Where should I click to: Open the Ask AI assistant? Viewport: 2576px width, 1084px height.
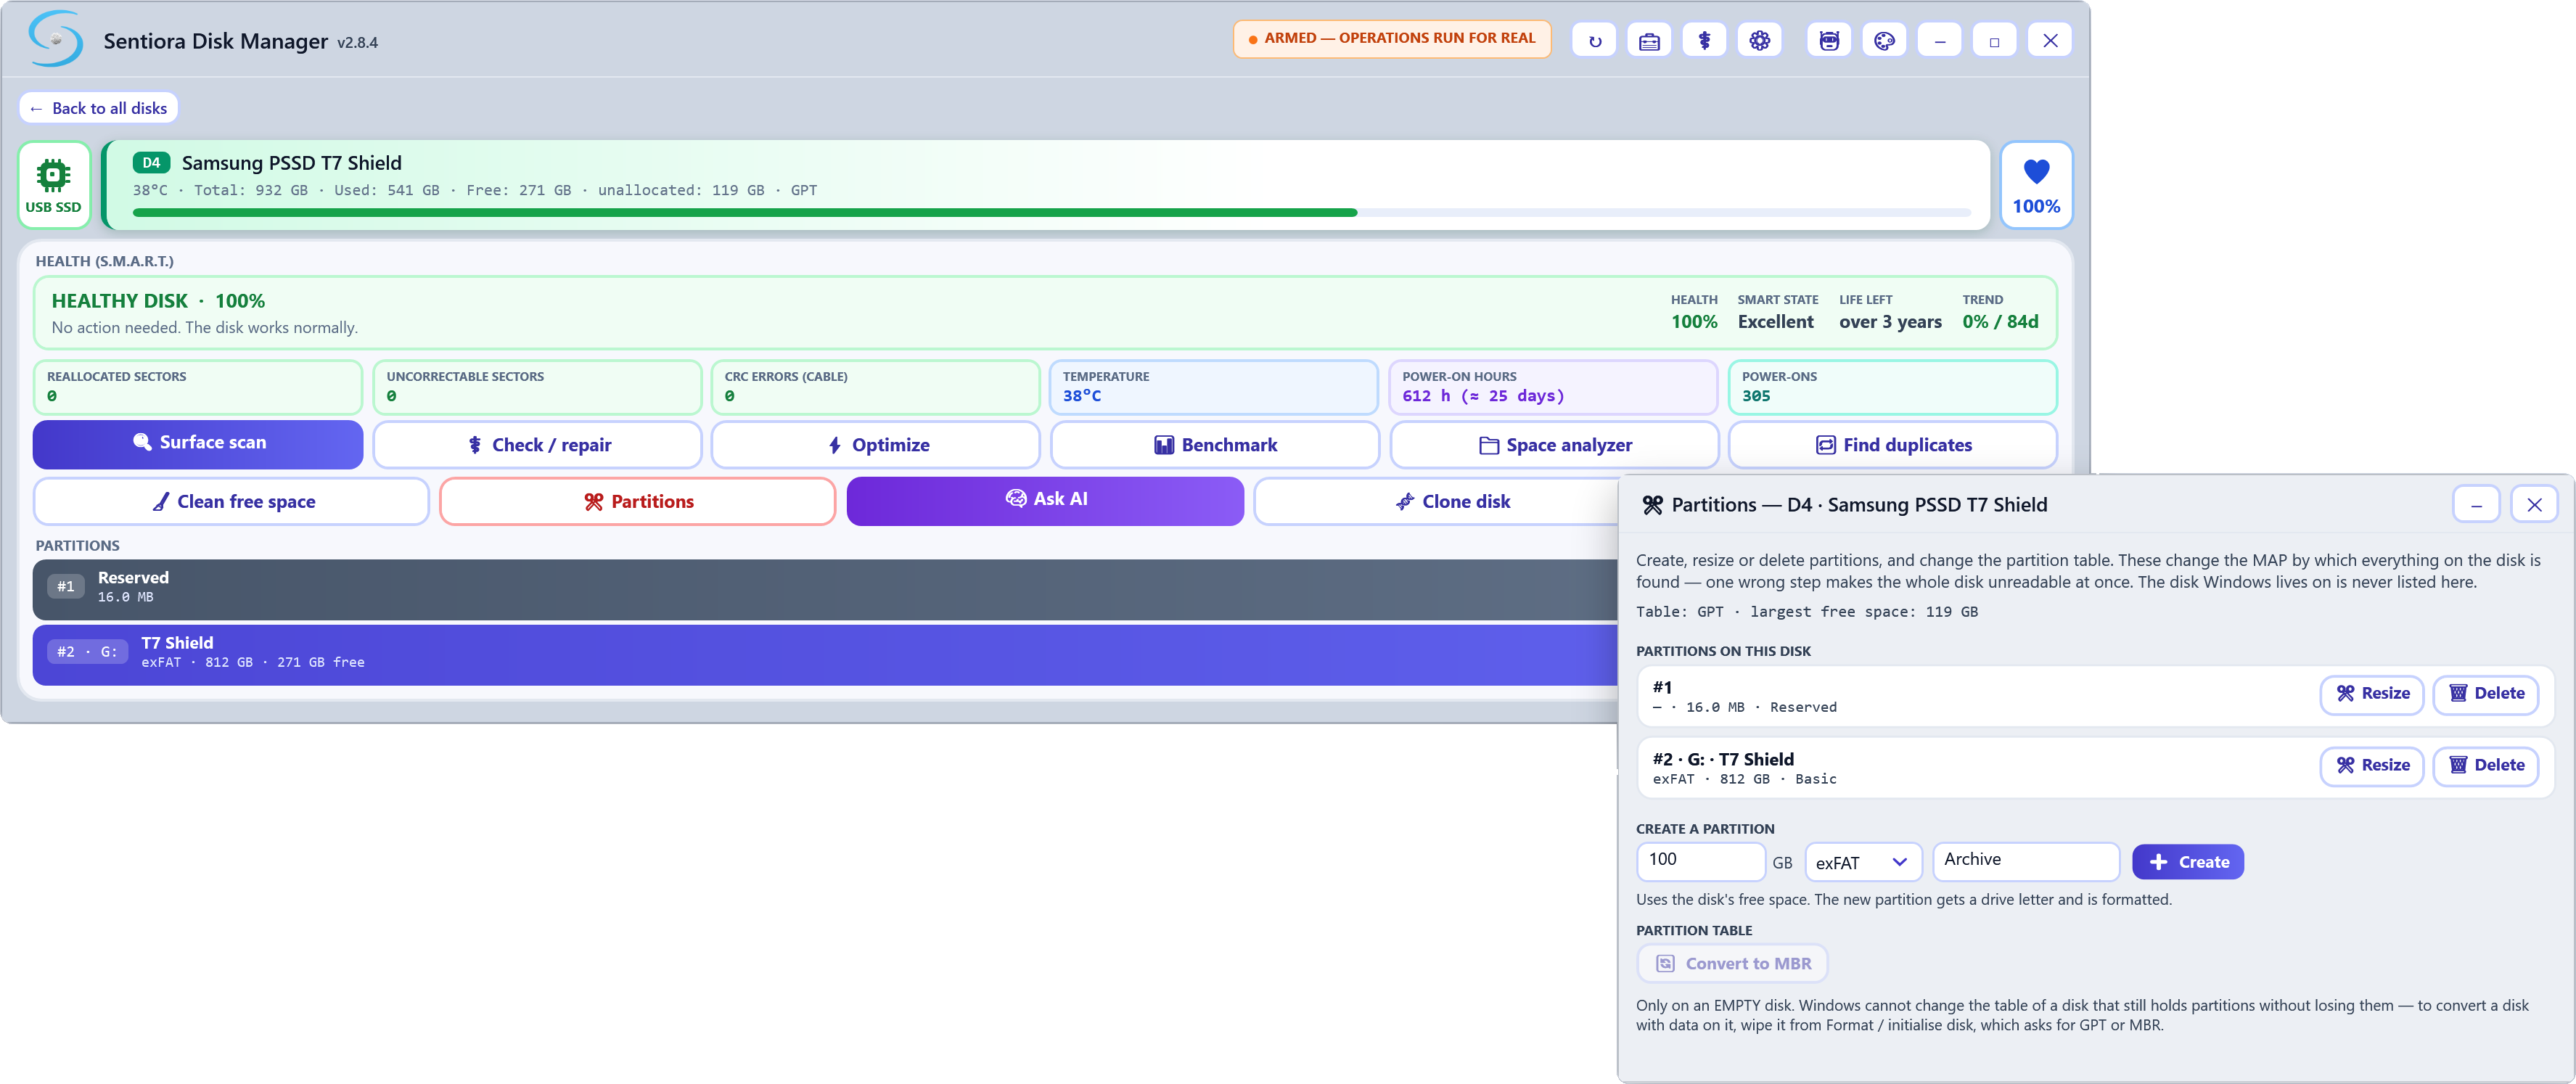click(x=1045, y=500)
